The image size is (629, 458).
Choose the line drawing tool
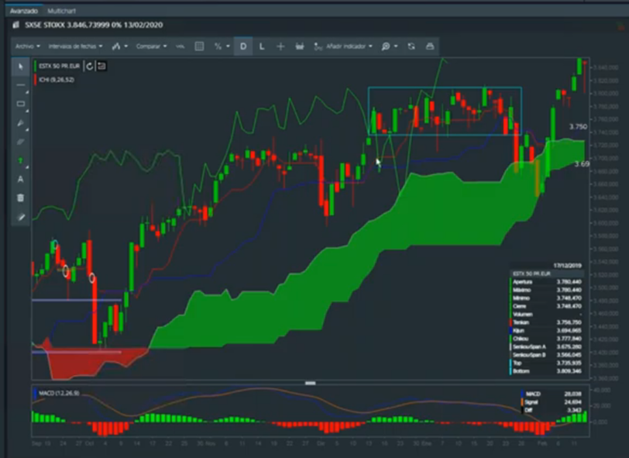click(x=21, y=84)
